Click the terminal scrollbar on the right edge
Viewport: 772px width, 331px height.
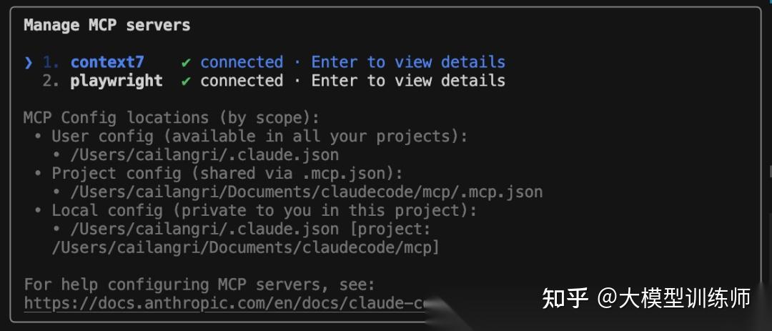pos(769,172)
